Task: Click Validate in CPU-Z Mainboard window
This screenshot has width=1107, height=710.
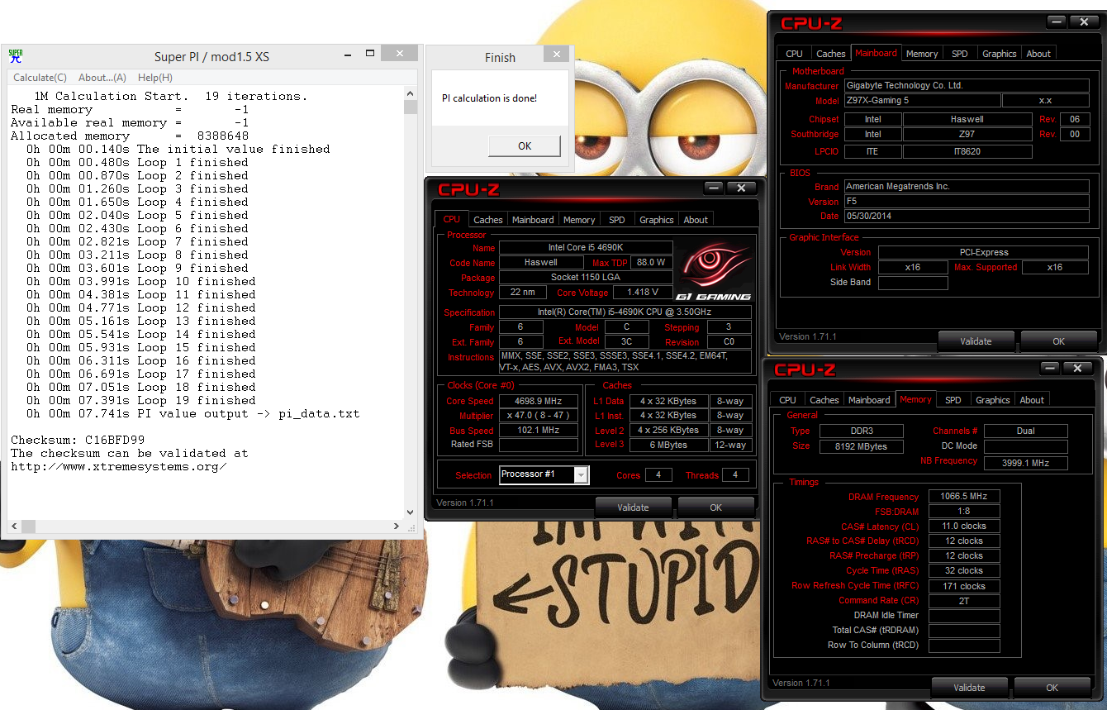Action: click(976, 341)
